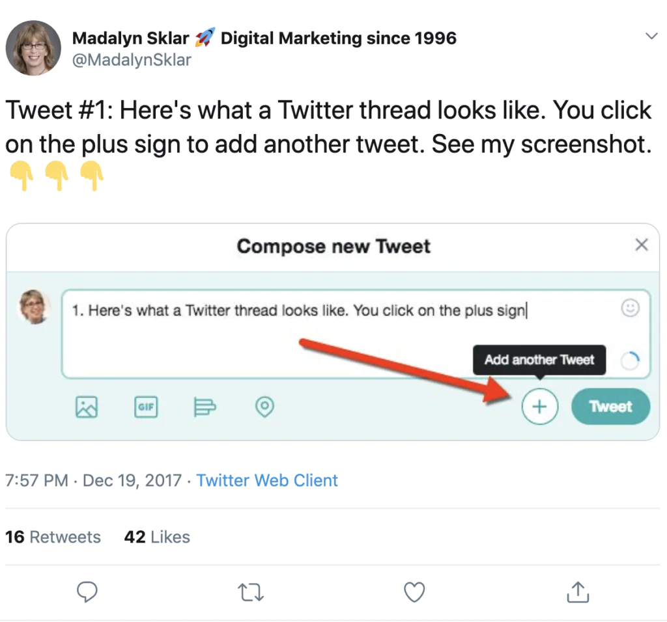The height and width of the screenshot is (622, 667).
Task: Open the Twitter Web Client link
Action: (267, 481)
